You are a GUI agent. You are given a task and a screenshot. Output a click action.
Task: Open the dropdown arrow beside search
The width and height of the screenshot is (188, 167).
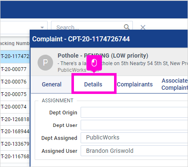point(42,27)
